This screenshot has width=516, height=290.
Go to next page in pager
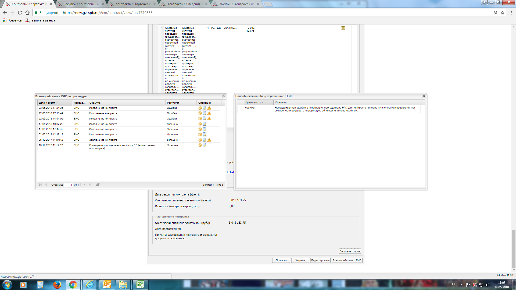[84, 184]
